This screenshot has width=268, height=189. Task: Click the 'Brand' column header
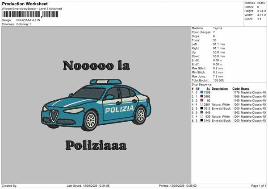point(245,89)
